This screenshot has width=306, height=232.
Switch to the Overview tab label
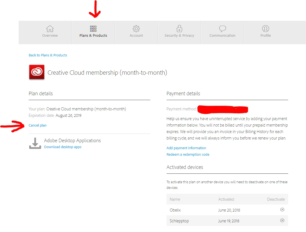[50, 35]
